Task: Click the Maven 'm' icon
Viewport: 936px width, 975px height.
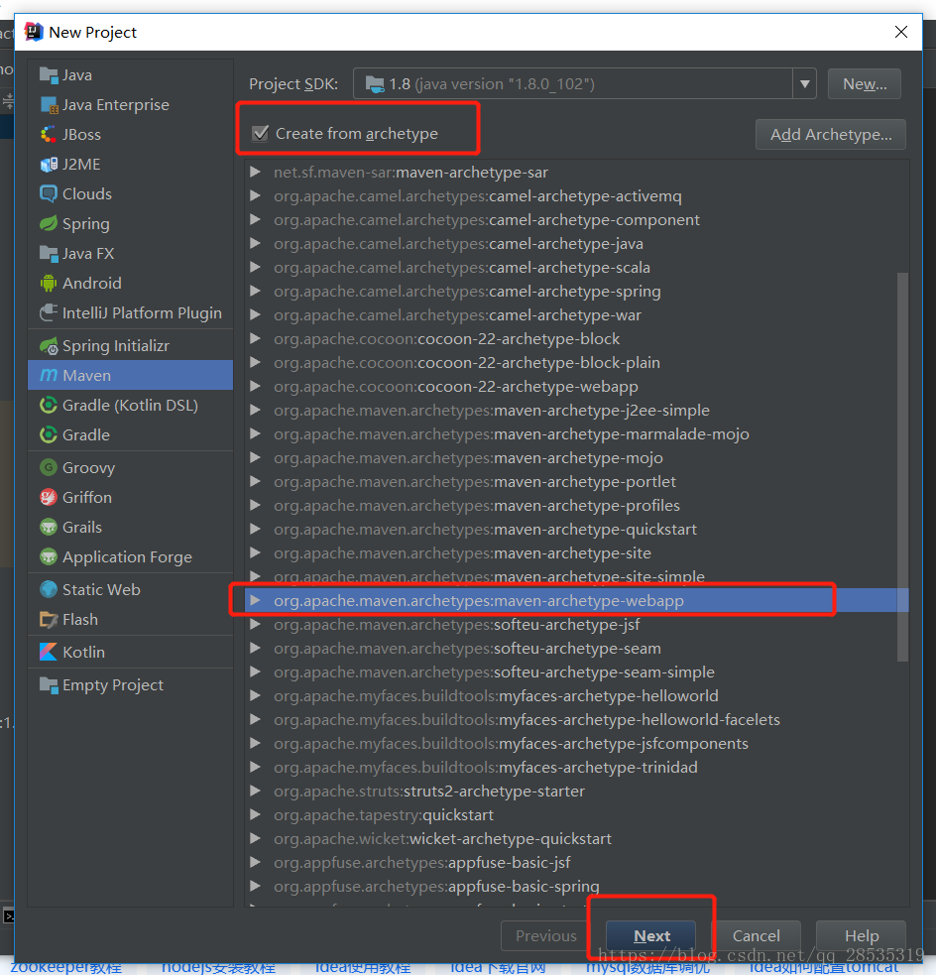Action: 49,376
